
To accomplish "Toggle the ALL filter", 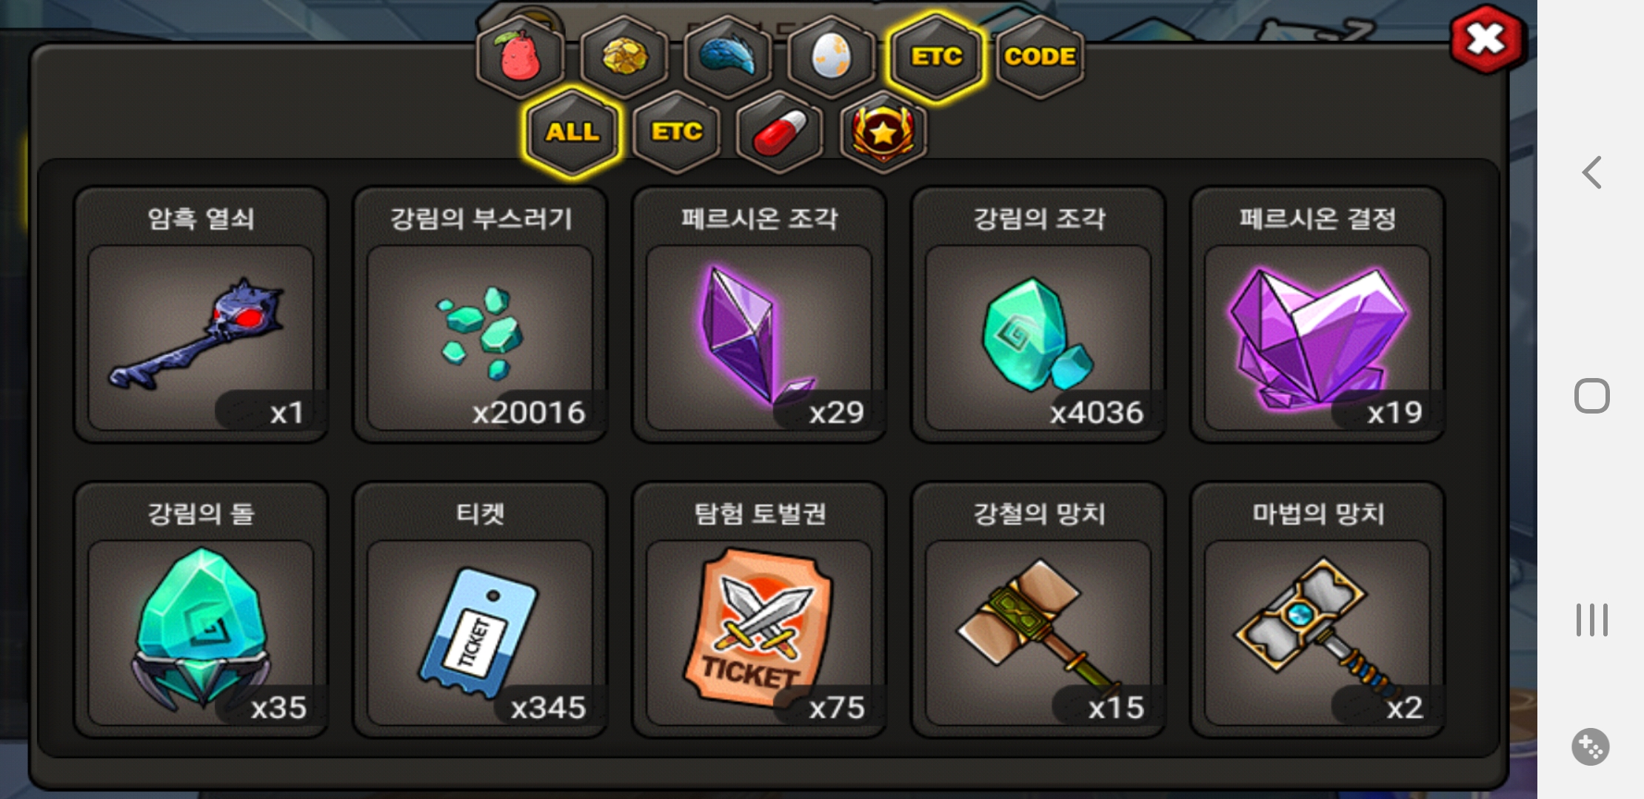I will coord(572,132).
